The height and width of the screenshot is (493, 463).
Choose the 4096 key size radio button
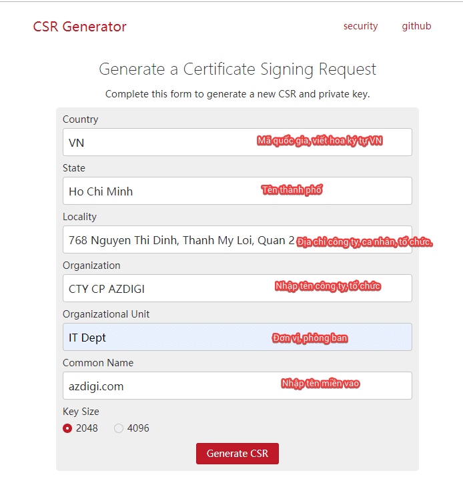119,428
